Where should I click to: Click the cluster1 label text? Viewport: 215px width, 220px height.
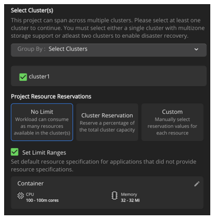click(39, 77)
